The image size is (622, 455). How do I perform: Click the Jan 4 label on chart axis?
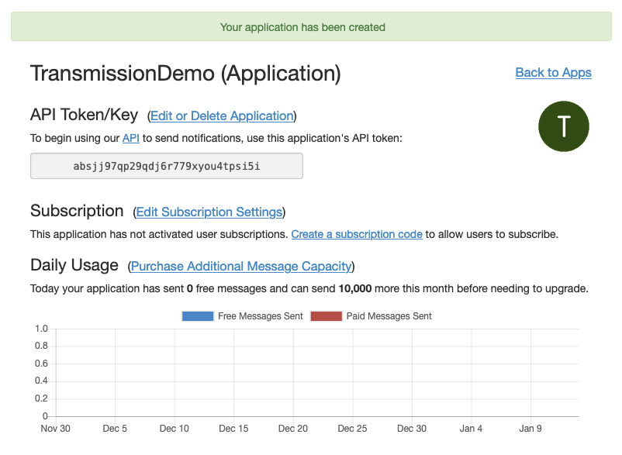tap(471, 429)
